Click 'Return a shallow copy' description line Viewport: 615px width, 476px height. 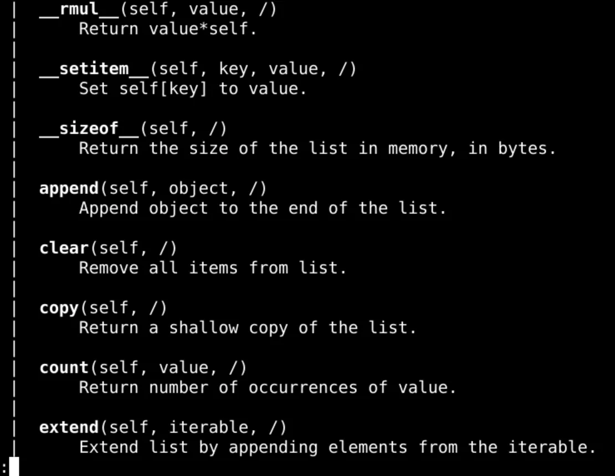[x=247, y=328]
